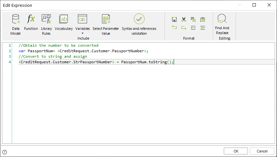Expand the Variables dropdown arrow
The height and width of the screenshot is (157, 277).
click(x=82, y=33)
